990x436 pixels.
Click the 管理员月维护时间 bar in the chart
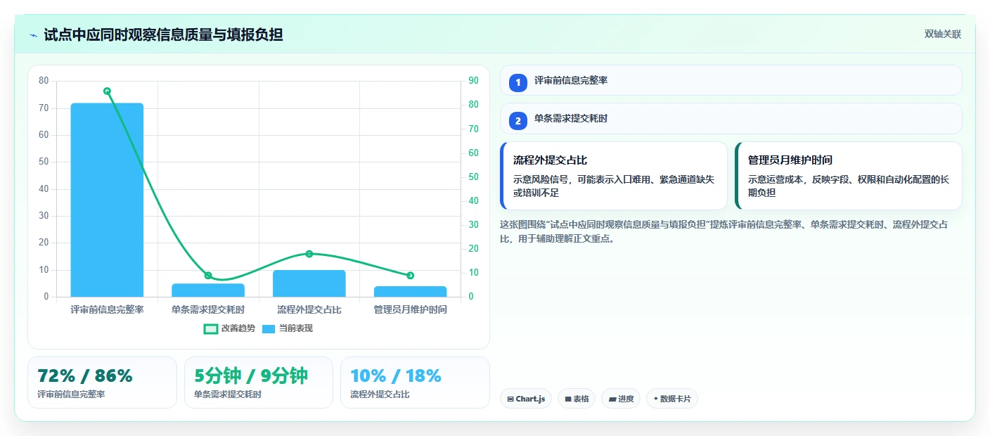(410, 291)
